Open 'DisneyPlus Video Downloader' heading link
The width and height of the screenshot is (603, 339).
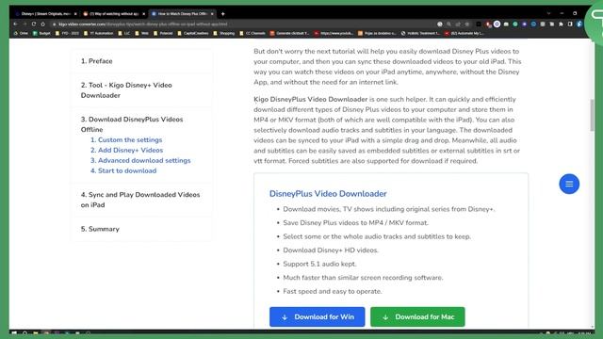click(x=328, y=194)
